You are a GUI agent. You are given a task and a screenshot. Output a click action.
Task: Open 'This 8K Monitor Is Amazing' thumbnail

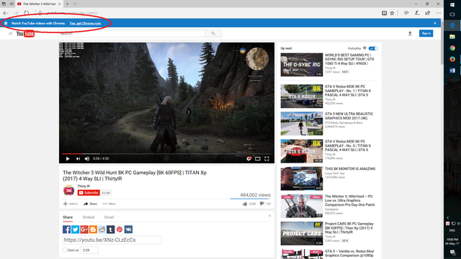pos(301,178)
